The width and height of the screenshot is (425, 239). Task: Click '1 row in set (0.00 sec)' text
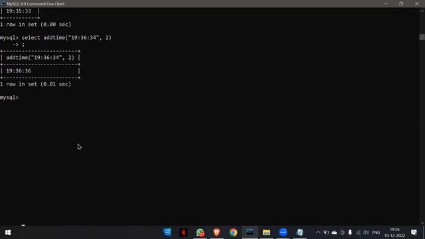35,25
